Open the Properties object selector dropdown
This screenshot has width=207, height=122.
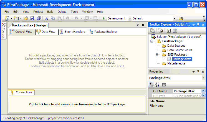203,78
